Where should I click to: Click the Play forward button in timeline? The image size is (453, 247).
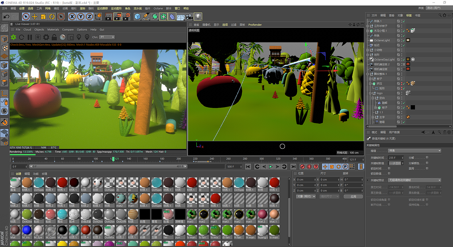tap(271, 166)
